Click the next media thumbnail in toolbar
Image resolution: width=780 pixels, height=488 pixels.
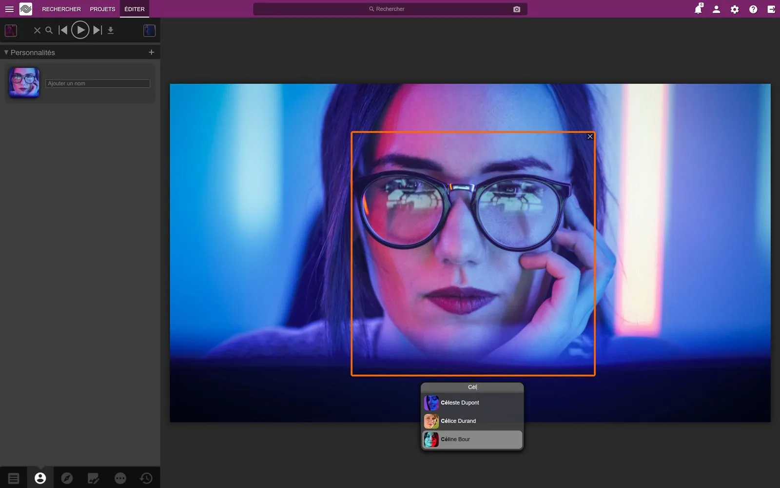pos(150,30)
